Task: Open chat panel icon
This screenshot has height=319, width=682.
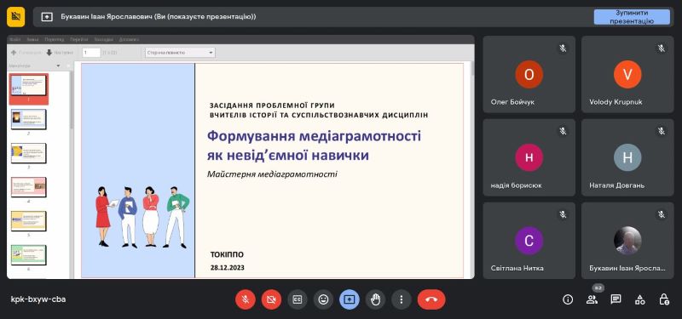Action: tap(616, 299)
